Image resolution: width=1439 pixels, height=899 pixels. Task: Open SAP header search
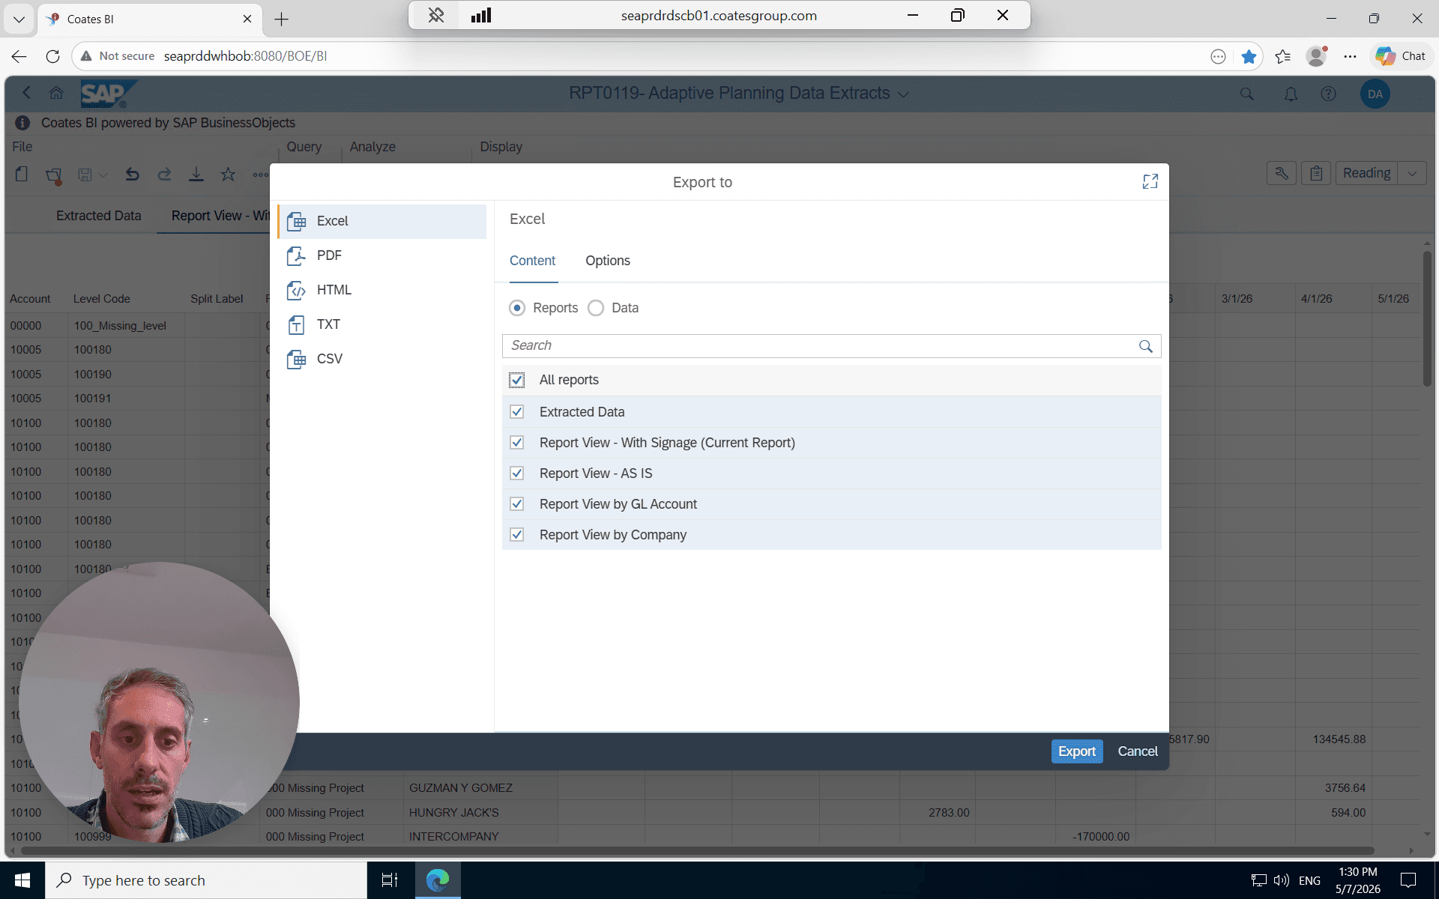1246,94
